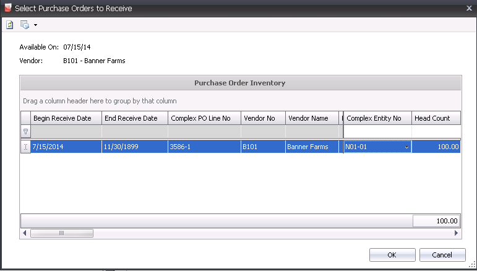Click the layout options toolbar icon
The image size is (477, 271).
tap(25, 25)
